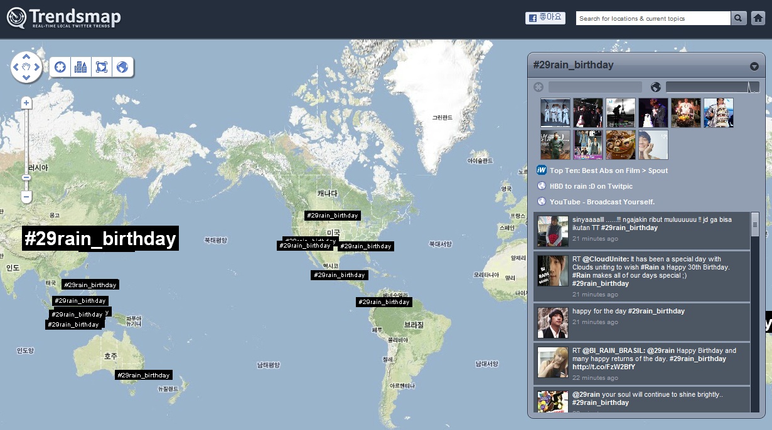The height and width of the screenshot is (430, 772).
Task: Open the HBD to rain Twitpic link
Action: pos(591,186)
